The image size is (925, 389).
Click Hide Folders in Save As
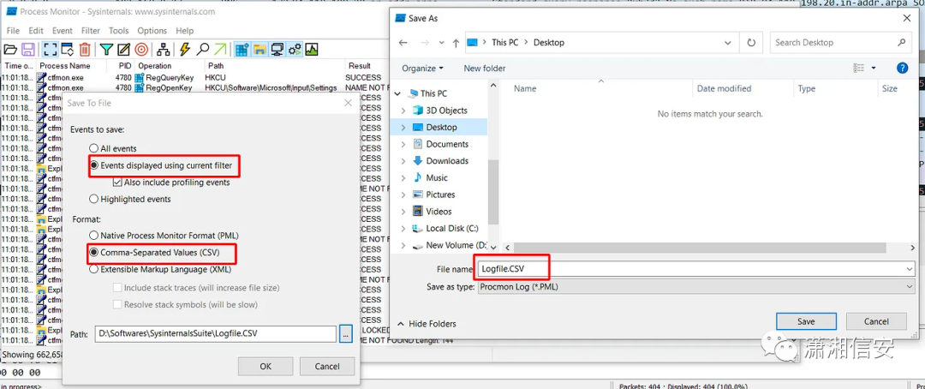[427, 324]
